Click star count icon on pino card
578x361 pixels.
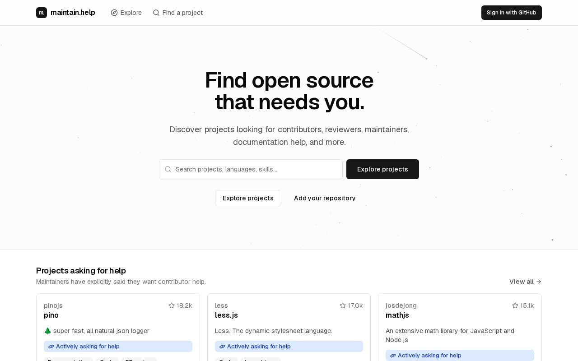172,305
